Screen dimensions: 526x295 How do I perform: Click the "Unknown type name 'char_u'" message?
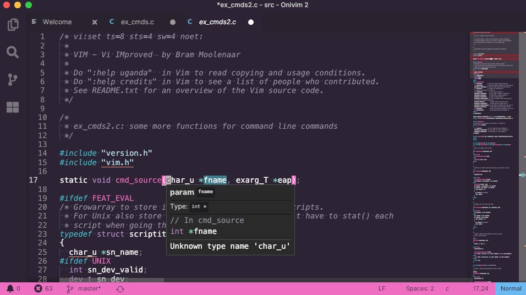[x=230, y=247]
